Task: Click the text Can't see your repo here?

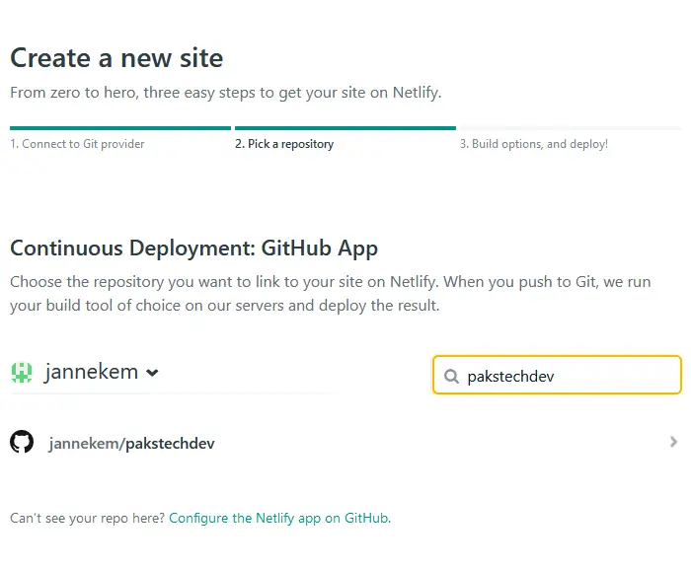Action: pyautogui.click(x=87, y=518)
